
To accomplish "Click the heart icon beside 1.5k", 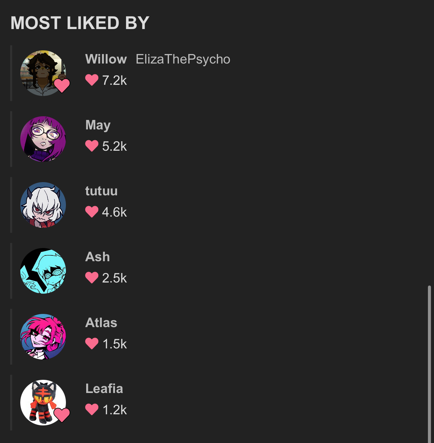I will pos(92,344).
